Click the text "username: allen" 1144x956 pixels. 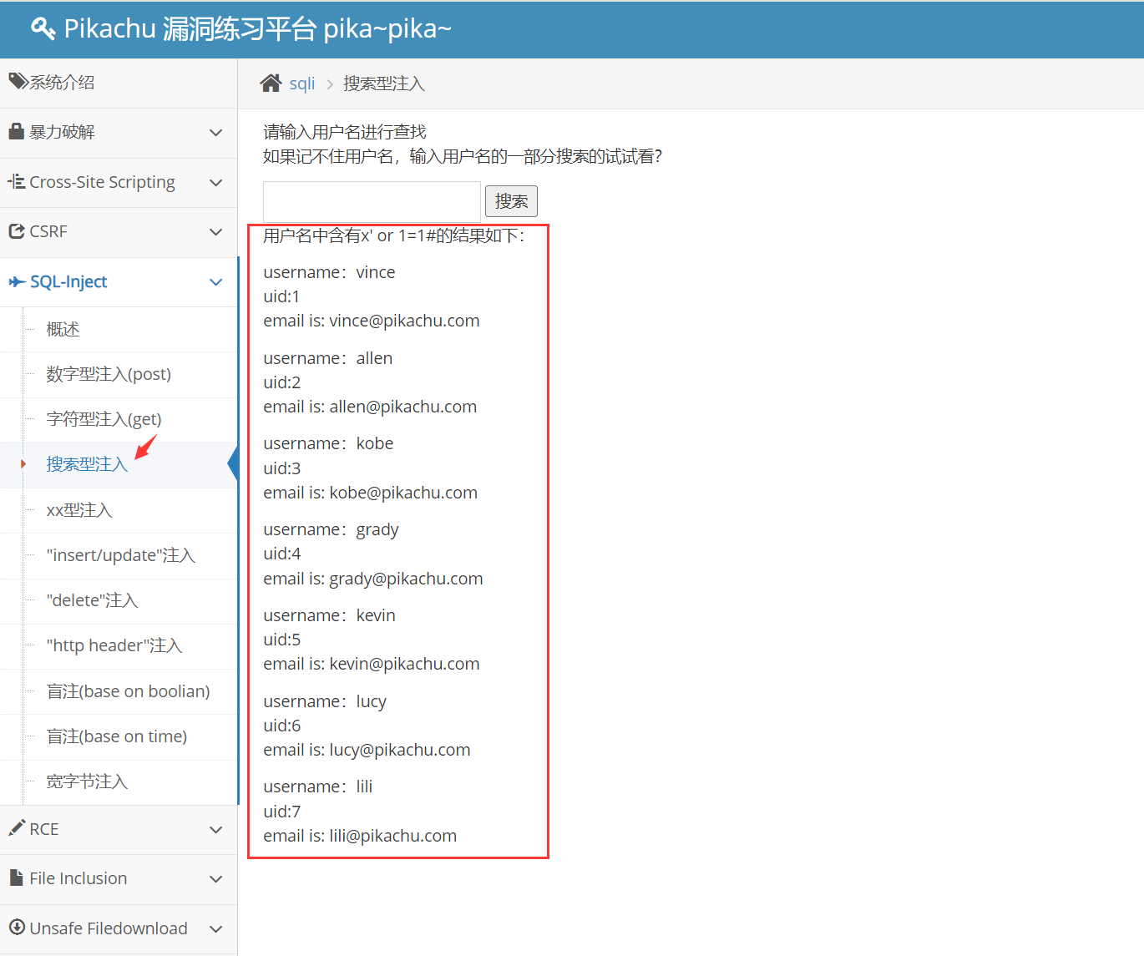click(327, 358)
